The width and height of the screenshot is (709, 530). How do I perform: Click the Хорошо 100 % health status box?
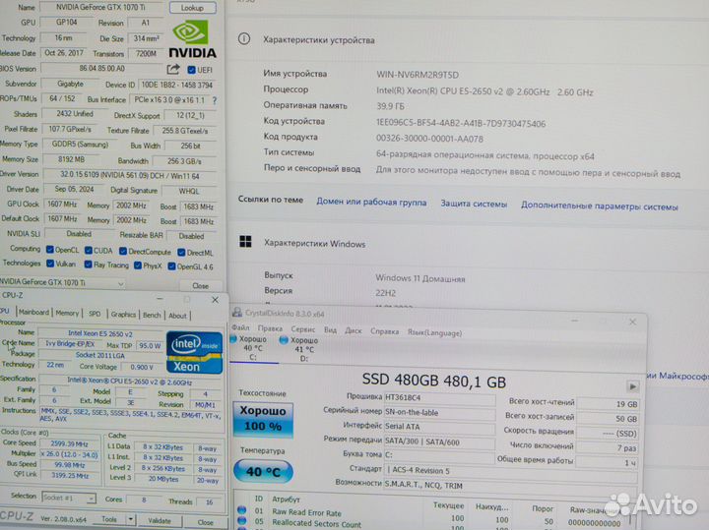263,419
